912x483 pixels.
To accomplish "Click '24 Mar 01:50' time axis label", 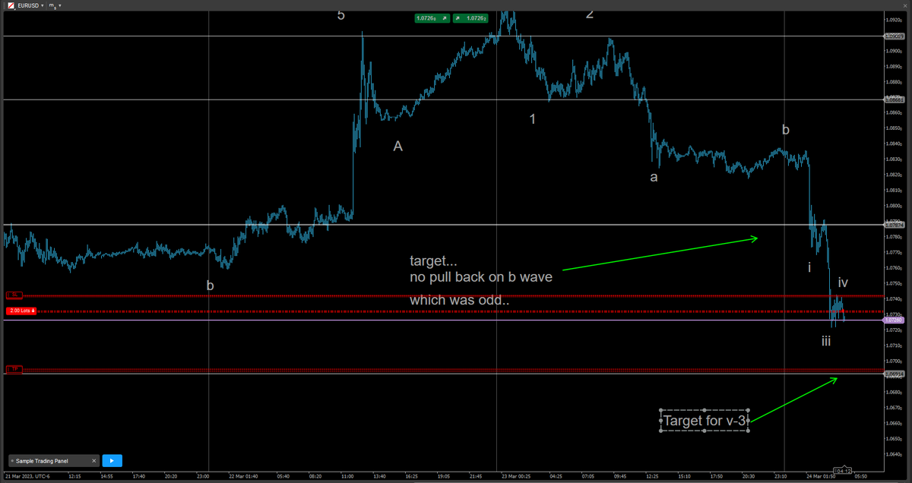I will [x=820, y=476].
